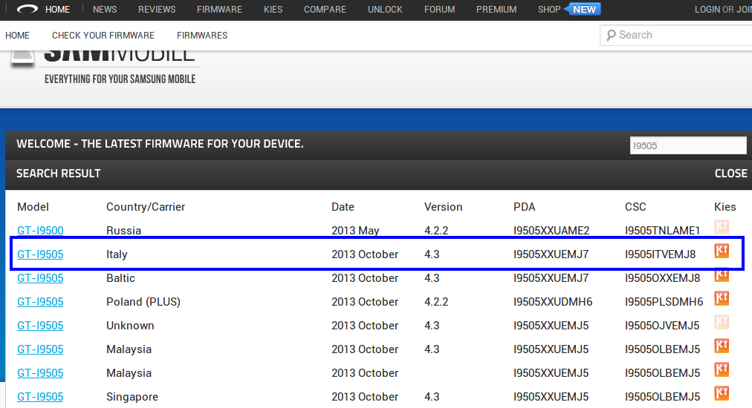
Task: Click the Kies icon in Poland (PLUS) row
Action: point(722,298)
